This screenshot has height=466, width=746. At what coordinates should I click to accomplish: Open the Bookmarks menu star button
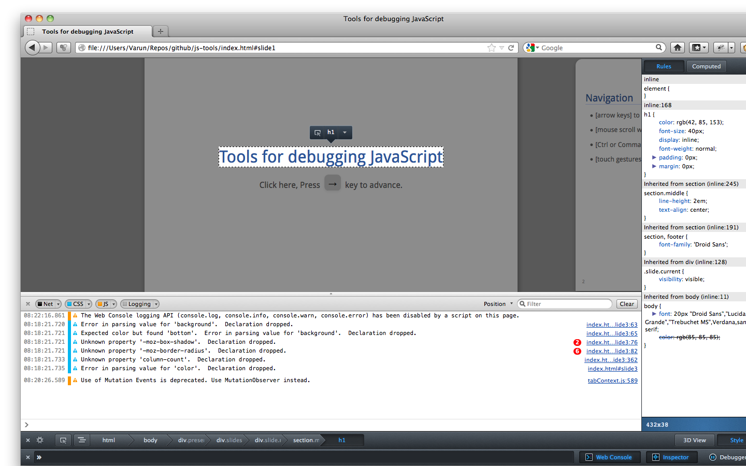pyautogui.click(x=697, y=48)
